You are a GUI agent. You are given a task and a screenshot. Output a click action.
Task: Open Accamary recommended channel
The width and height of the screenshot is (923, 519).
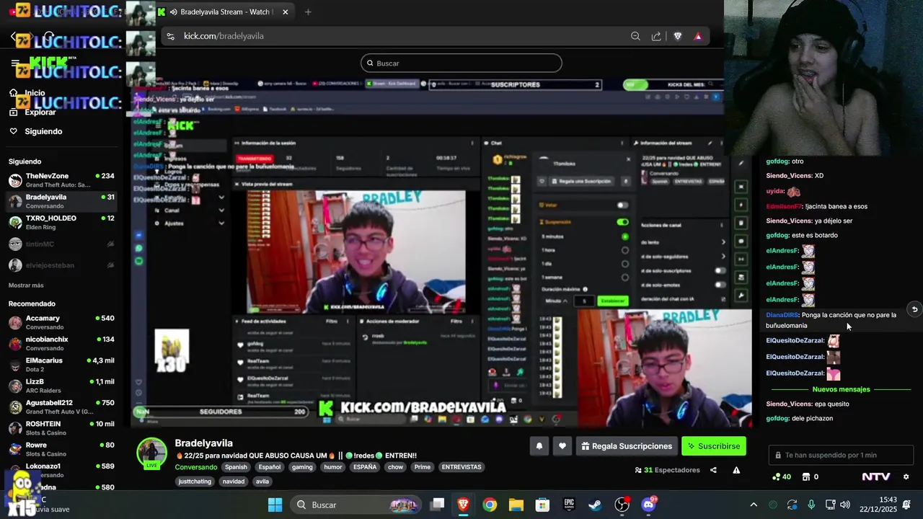(x=61, y=322)
